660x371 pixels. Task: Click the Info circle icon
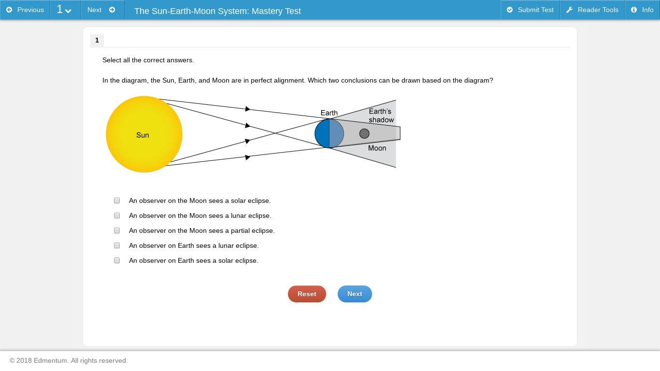point(634,10)
